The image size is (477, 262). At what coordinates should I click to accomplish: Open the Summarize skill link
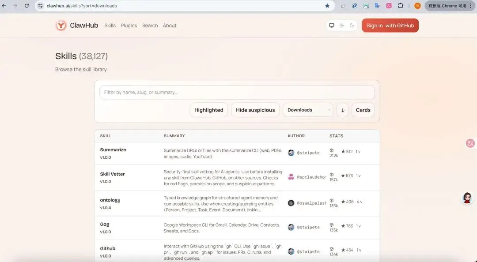click(x=113, y=150)
